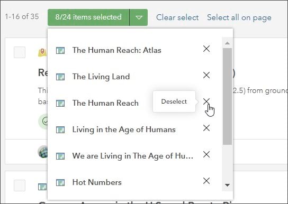Screen dimensions: 288x204
Task: Remove The Living Land from selection
Action: pos(206,75)
